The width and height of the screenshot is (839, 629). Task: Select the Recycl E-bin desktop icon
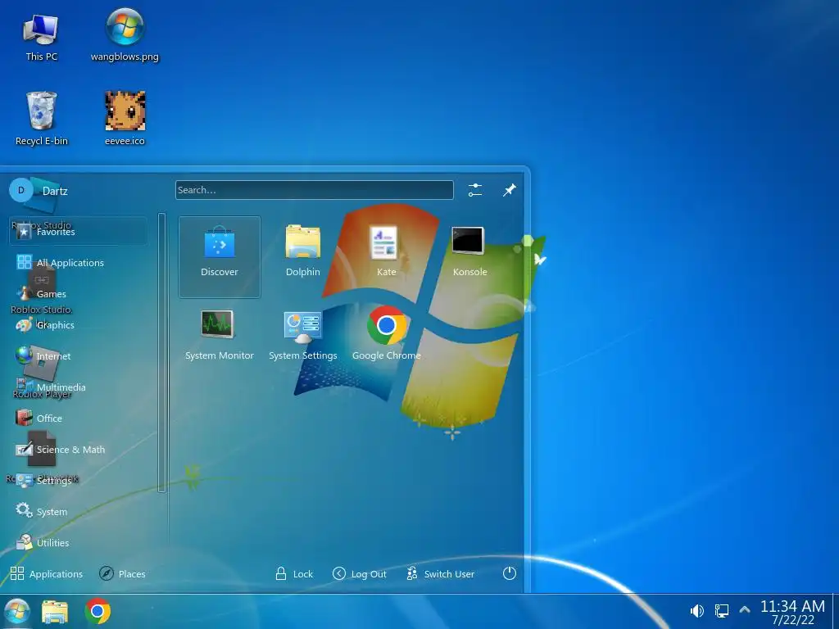pos(42,119)
